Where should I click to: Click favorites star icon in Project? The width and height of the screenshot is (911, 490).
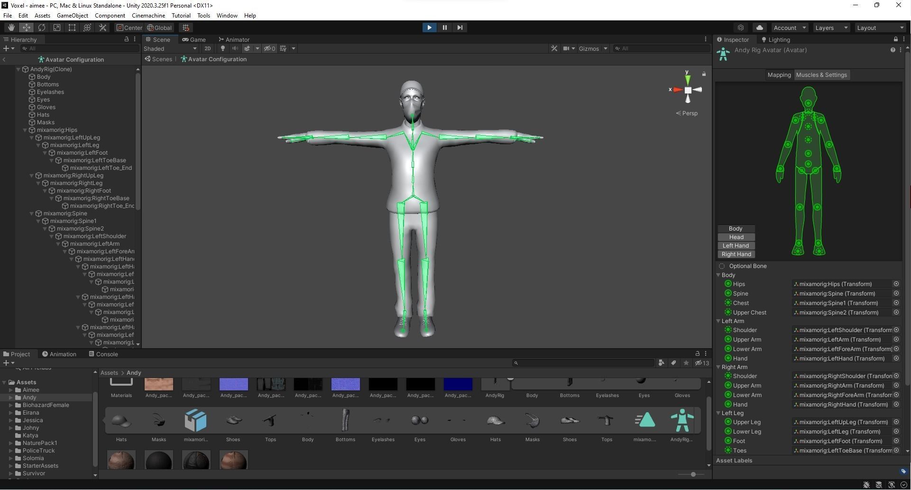coord(686,363)
